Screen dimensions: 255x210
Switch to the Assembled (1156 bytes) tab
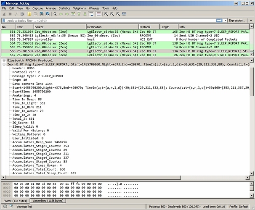48,201
